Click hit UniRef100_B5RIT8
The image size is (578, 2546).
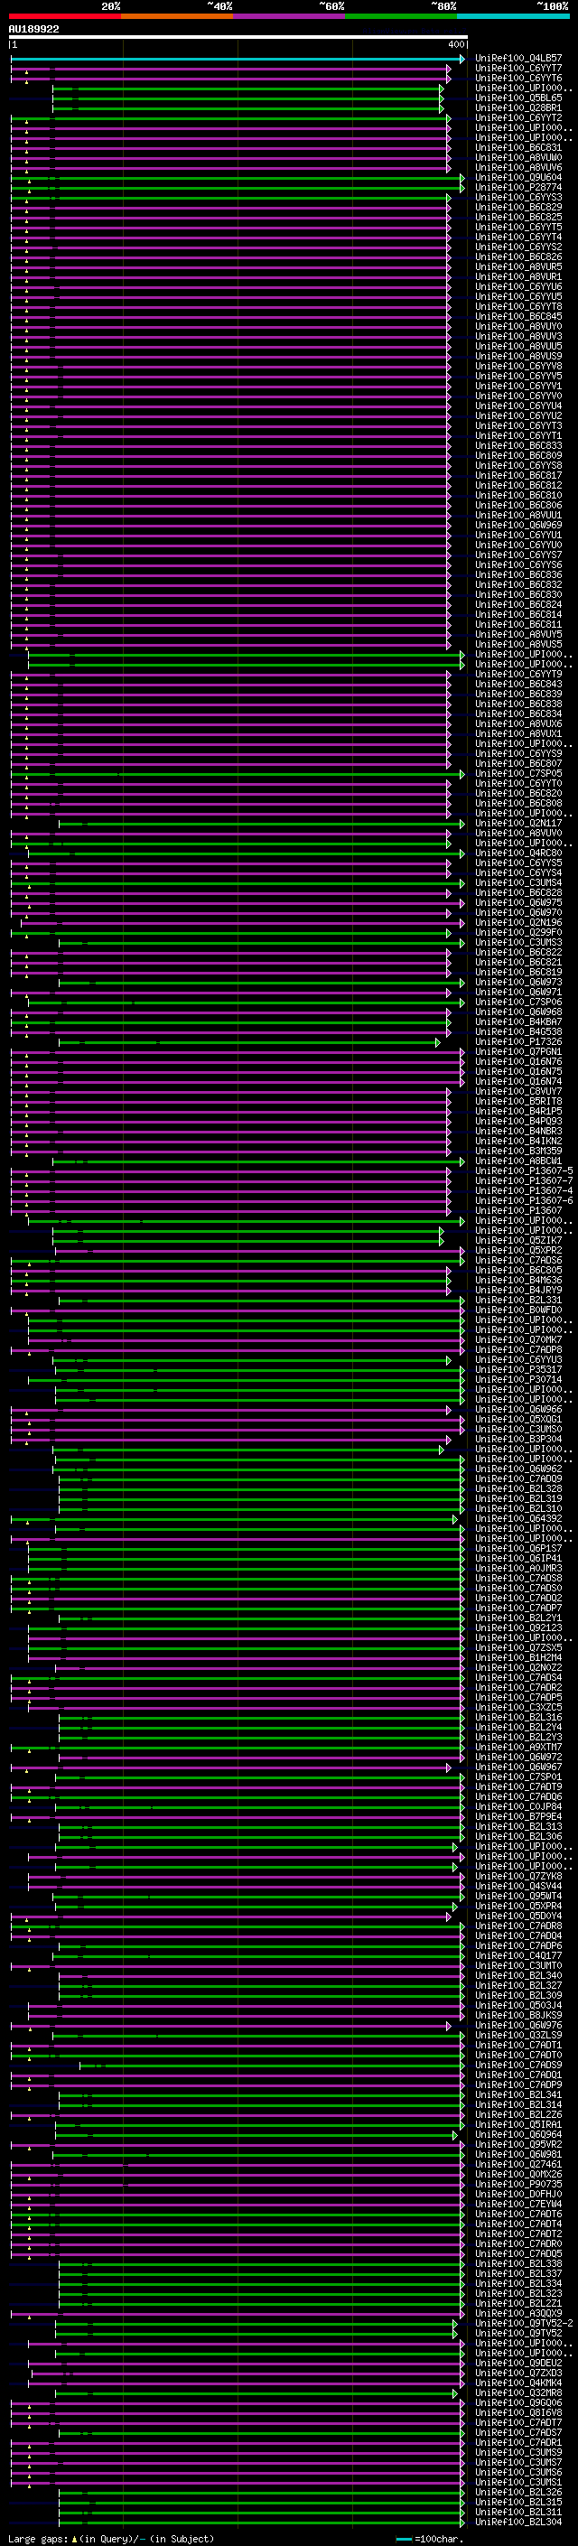[518, 1101]
